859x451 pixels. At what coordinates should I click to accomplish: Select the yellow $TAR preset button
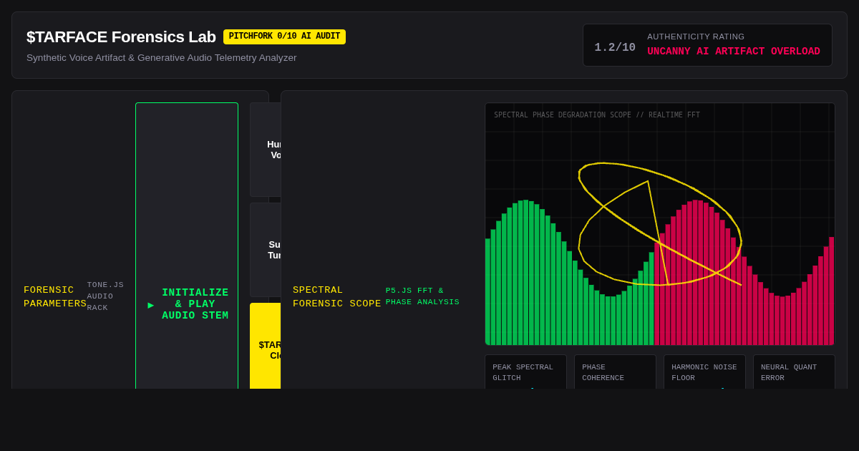pyautogui.click(x=266, y=346)
